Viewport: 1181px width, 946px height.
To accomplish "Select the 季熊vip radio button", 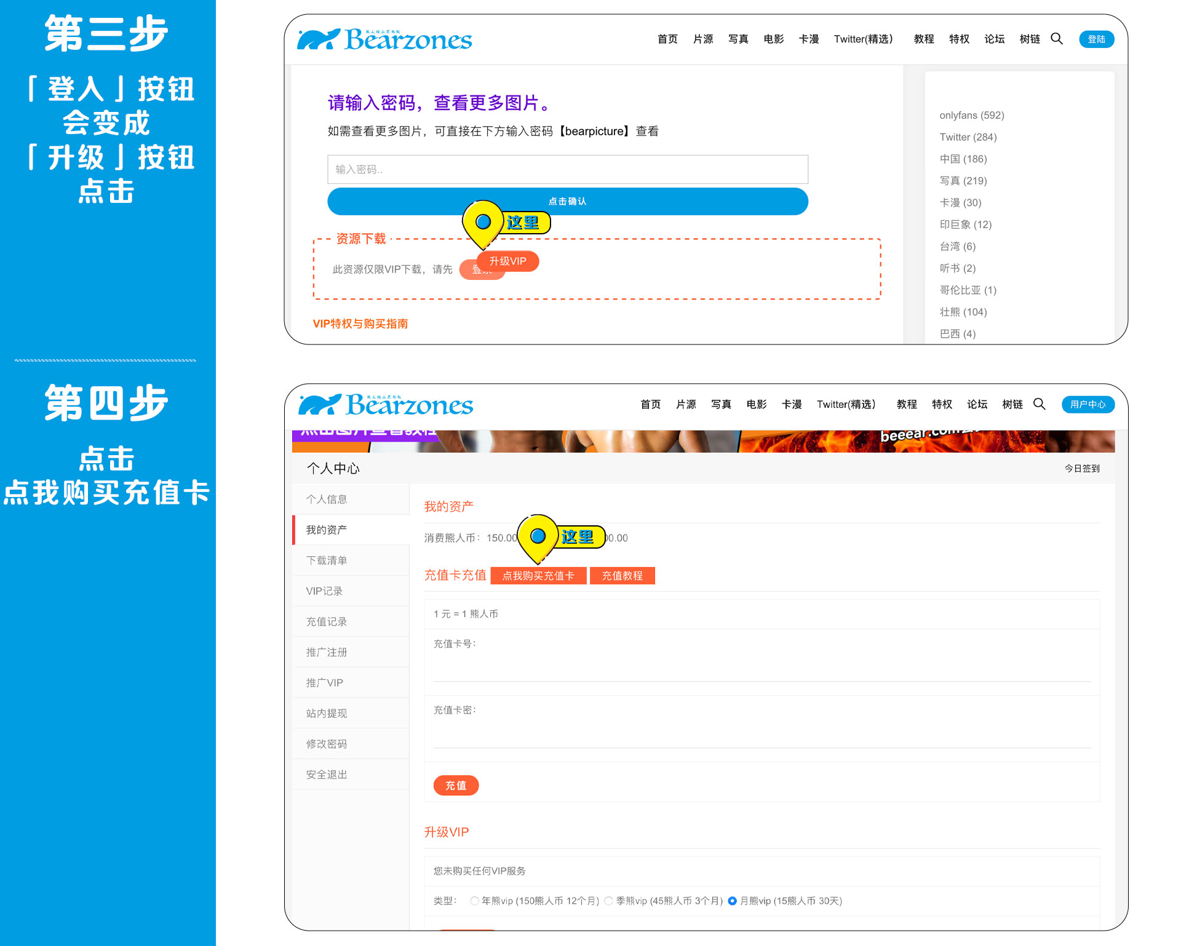I will [x=608, y=900].
